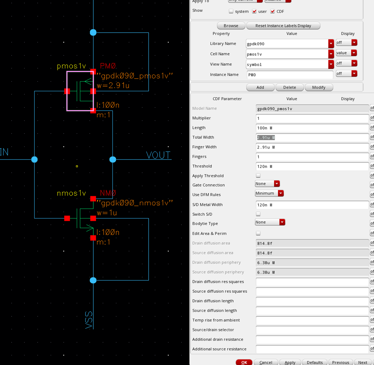
Task: Toggle the CDF show checkbox
Action: click(273, 11)
